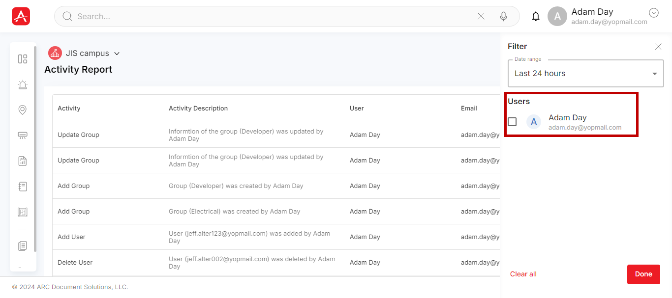
Task: Click the Activity column header
Action: [69, 108]
